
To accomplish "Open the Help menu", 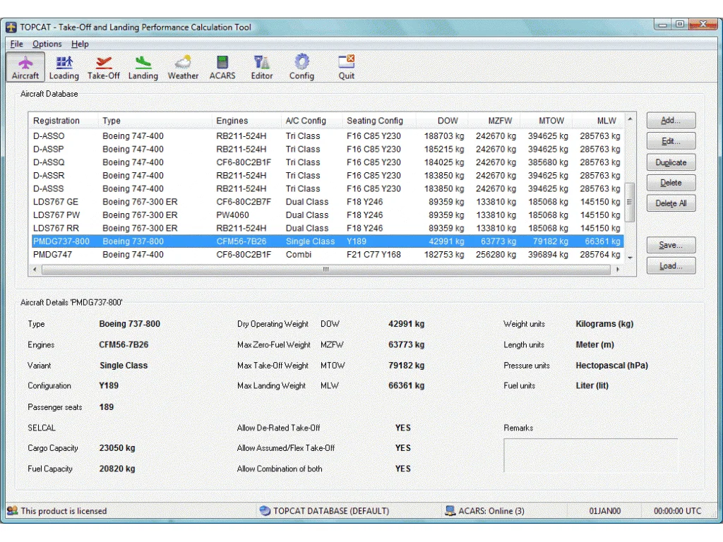I will coord(80,44).
